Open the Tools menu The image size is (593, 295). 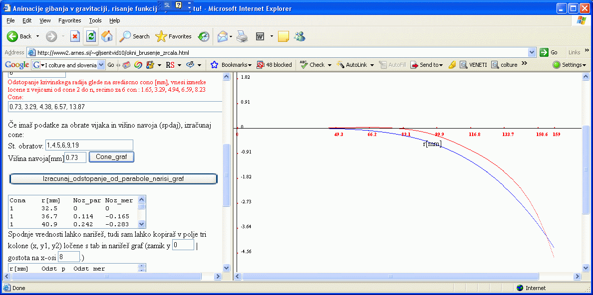click(95, 20)
